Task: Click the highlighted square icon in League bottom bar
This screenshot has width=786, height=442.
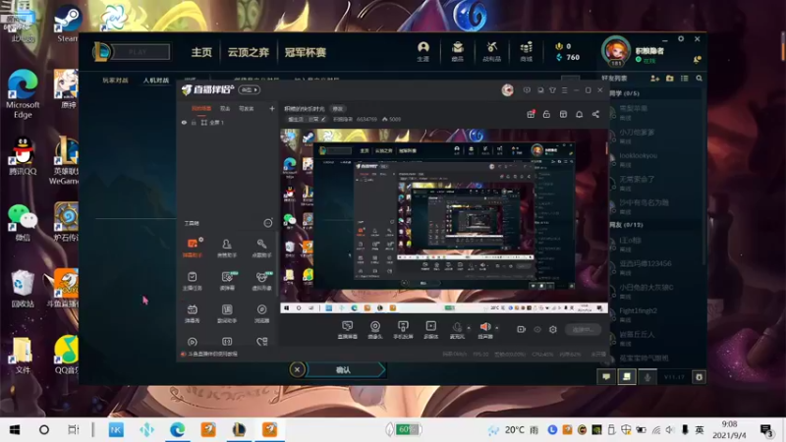Action: click(x=626, y=376)
